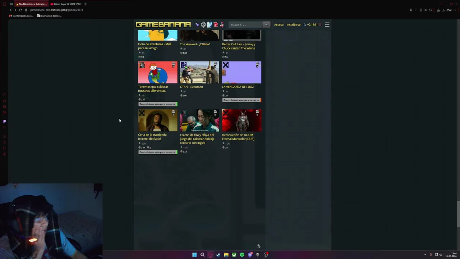Open the 'Confirmación de c...' Gmail bookmark
The height and width of the screenshot is (259, 460).
pos(21,16)
